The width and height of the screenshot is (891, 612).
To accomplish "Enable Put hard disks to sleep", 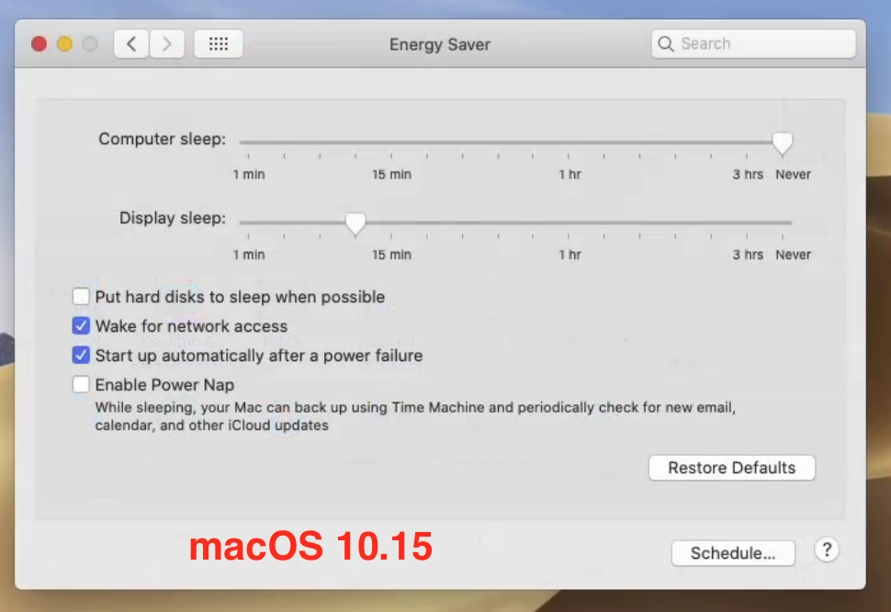I will 81,296.
